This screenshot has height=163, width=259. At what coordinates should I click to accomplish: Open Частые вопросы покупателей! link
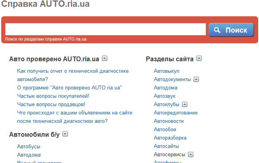point(53,96)
